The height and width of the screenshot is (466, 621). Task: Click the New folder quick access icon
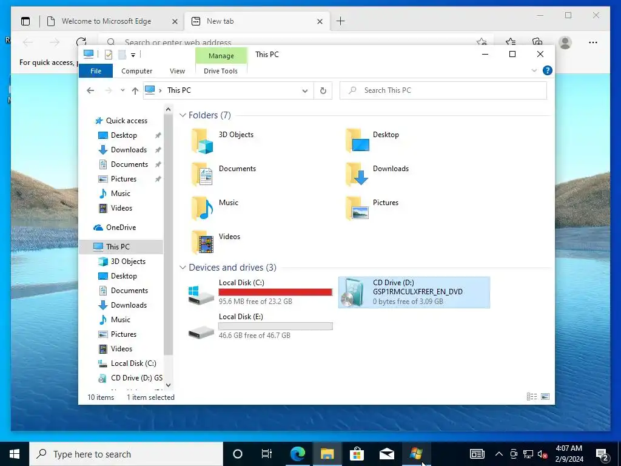coord(123,55)
